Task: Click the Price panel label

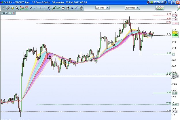Action: pyautogui.click(x=3, y=13)
